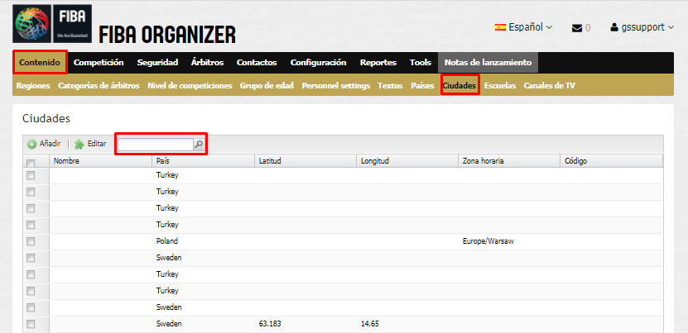Open the Configuración menu
This screenshot has width=688, height=333.
coord(318,63)
